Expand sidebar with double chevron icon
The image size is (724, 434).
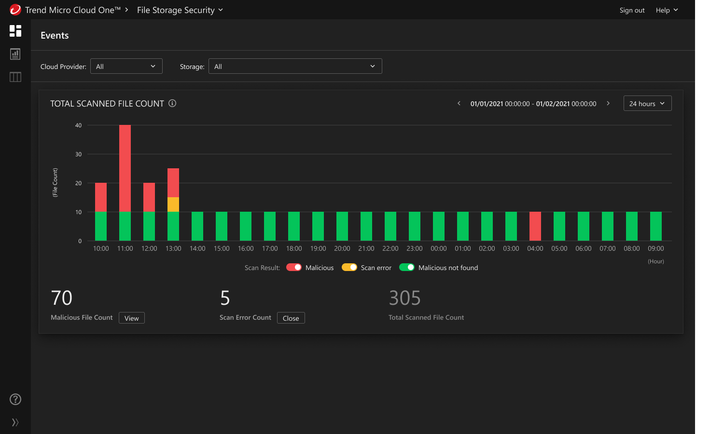[15, 422]
